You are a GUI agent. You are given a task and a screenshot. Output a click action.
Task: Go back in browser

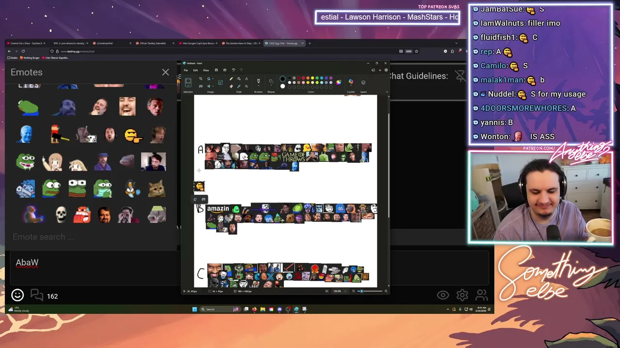pyautogui.click(x=9, y=51)
